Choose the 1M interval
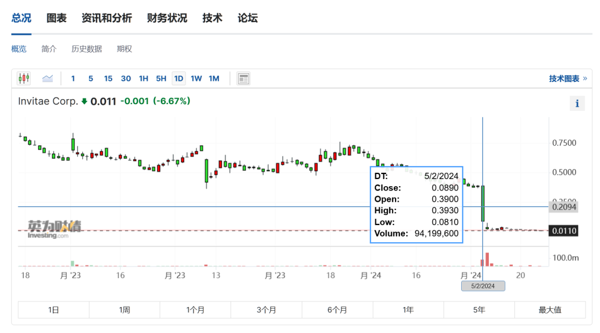Screen dimensions: 600x333 [214, 78]
